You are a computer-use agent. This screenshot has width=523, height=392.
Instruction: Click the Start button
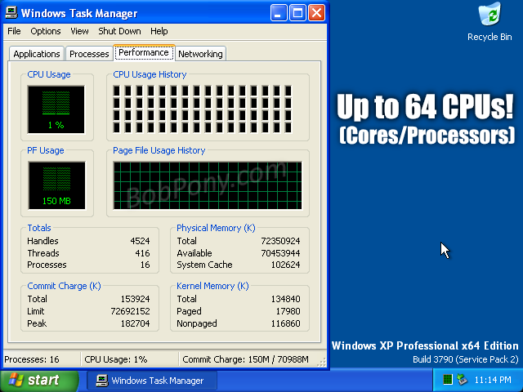(x=39, y=380)
